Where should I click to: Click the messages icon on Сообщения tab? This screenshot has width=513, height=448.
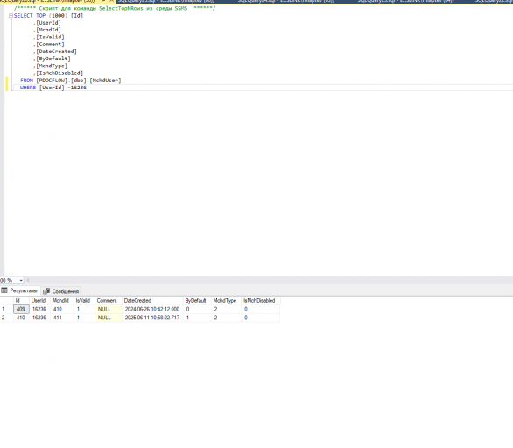(46, 291)
